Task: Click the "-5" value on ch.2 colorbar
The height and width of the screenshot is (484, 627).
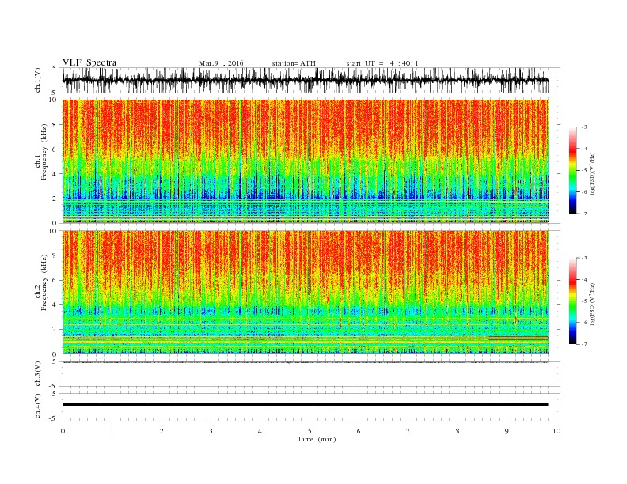Action: [x=584, y=301]
